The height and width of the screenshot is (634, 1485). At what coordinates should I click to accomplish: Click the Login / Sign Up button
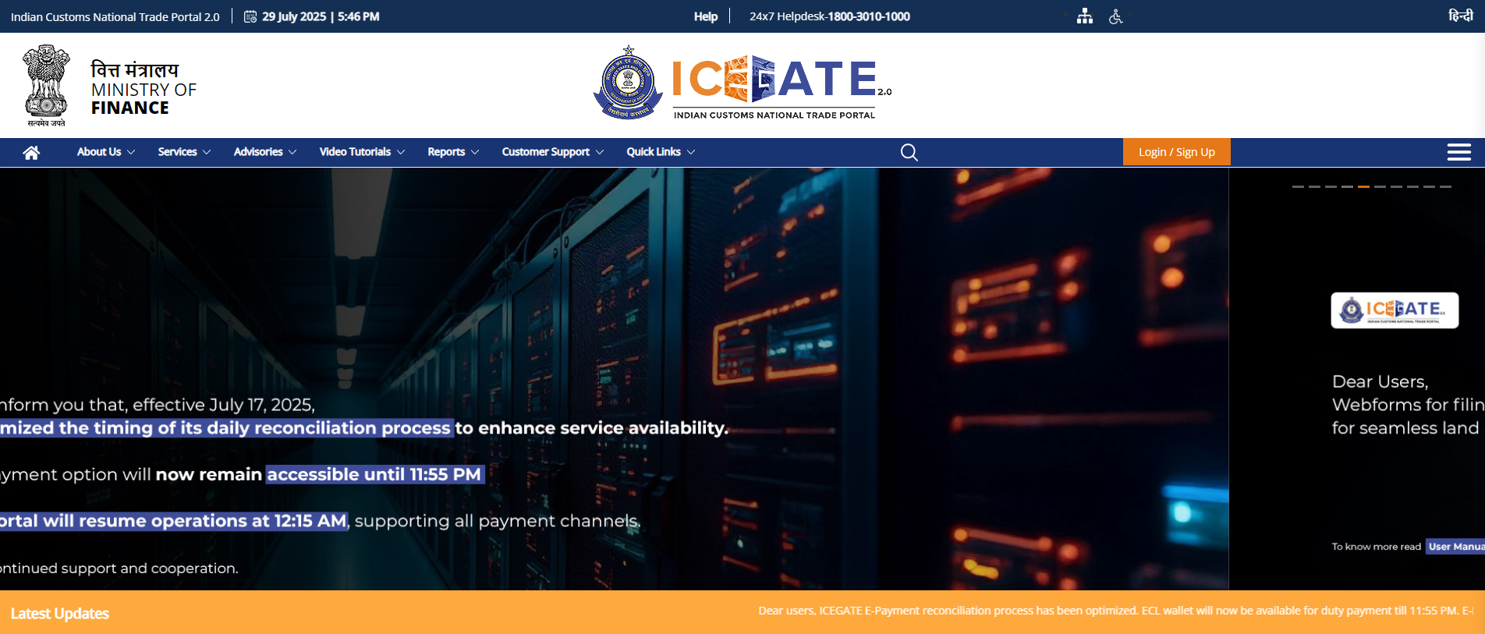[x=1176, y=152]
